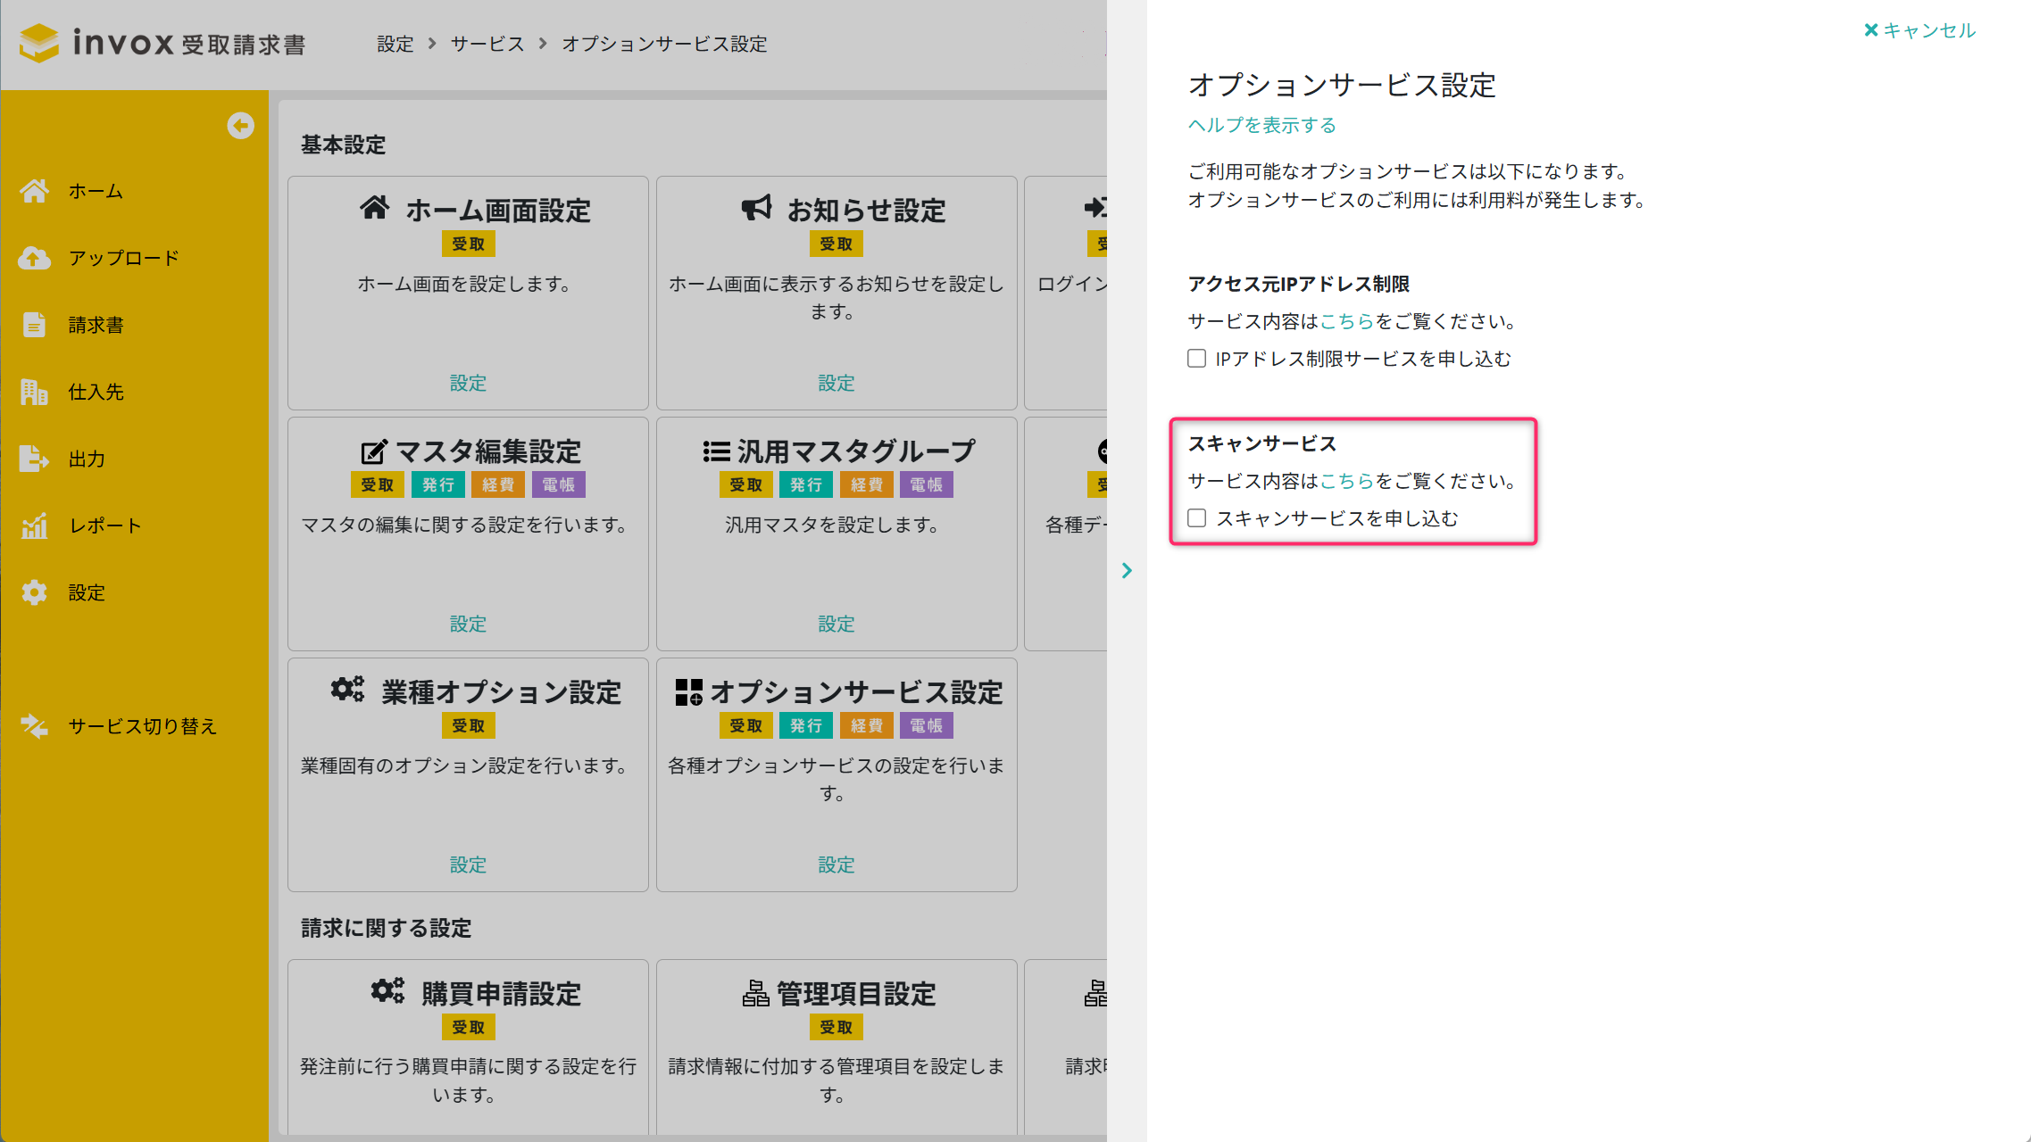Open 設定 in the sidebar menu
Viewport: 2031px width, 1142px height.
[x=87, y=592]
